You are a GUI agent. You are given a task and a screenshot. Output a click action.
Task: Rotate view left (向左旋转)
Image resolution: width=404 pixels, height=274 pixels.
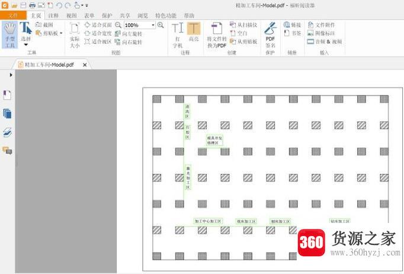point(129,34)
